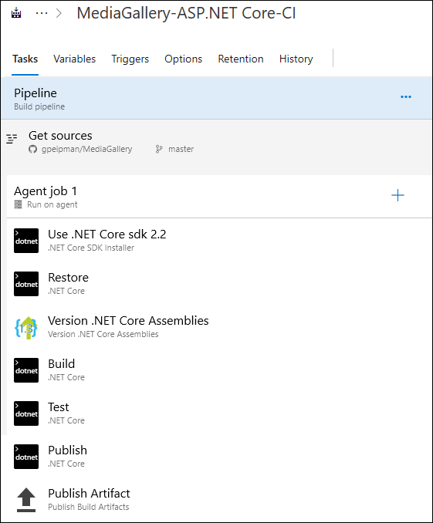The image size is (433, 523).
Task: Click the gpeipman/MediaGallery repository text
Action: [x=86, y=149]
